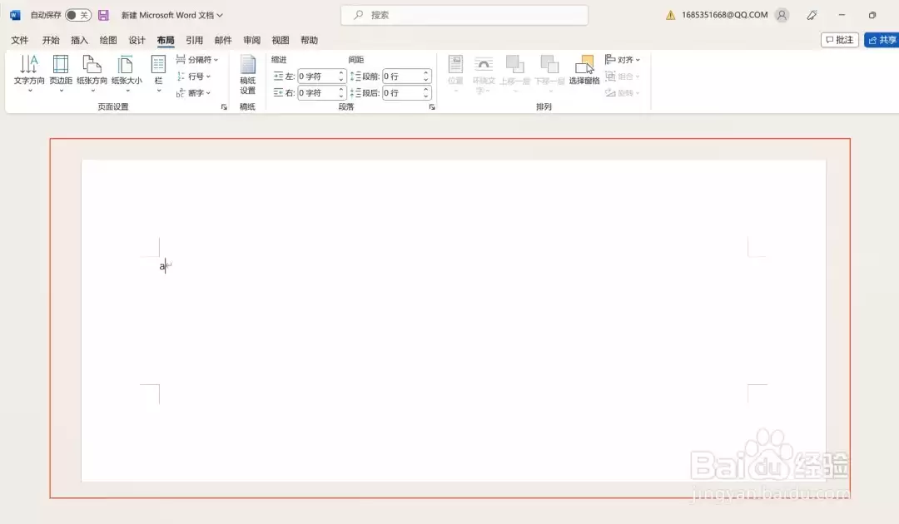This screenshot has width=899, height=524.
Task: Switch to the References (引用) tab
Action: pyautogui.click(x=194, y=40)
